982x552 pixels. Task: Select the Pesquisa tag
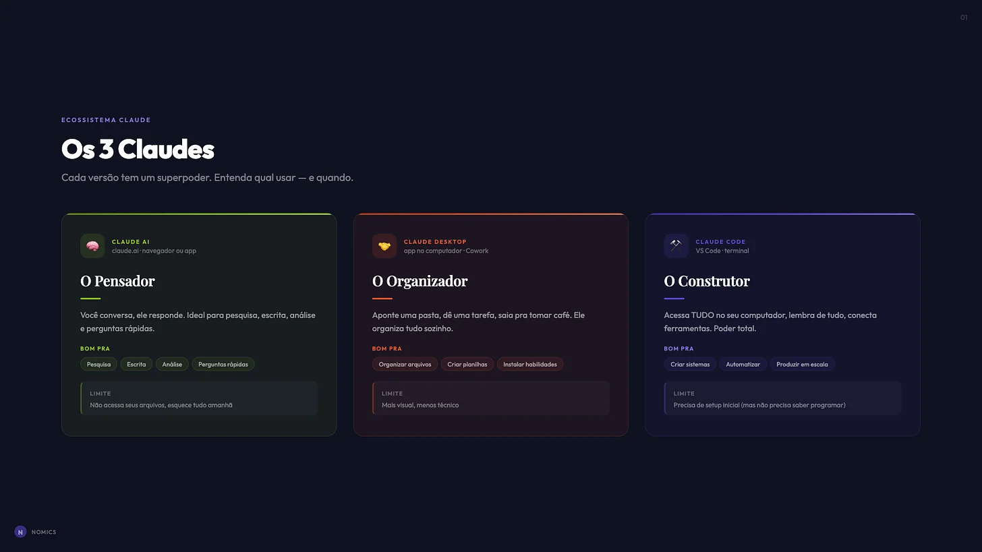tap(98, 364)
